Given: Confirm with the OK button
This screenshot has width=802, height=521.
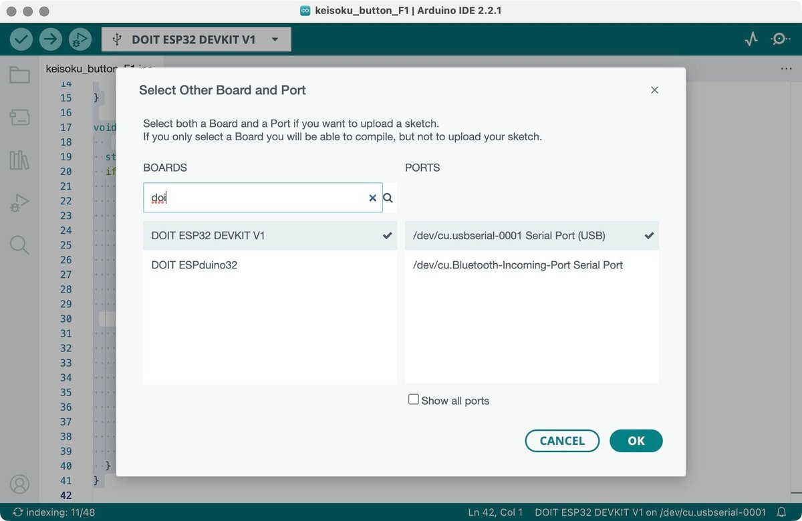Looking at the screenshot, I should pos(636,441).
